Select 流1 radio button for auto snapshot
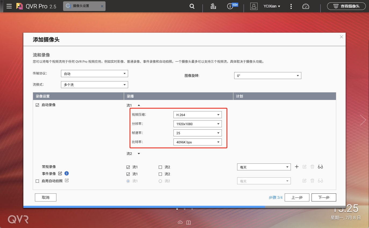369x228 pixels. tap(128, 181)
